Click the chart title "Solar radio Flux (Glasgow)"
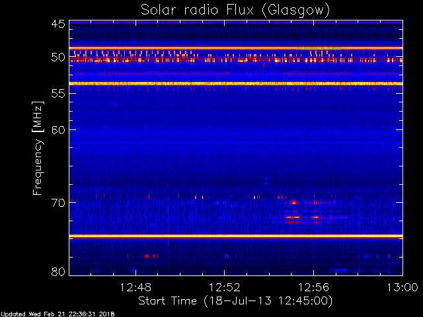This screenshot has width=423, height=317. pos(235,11)
